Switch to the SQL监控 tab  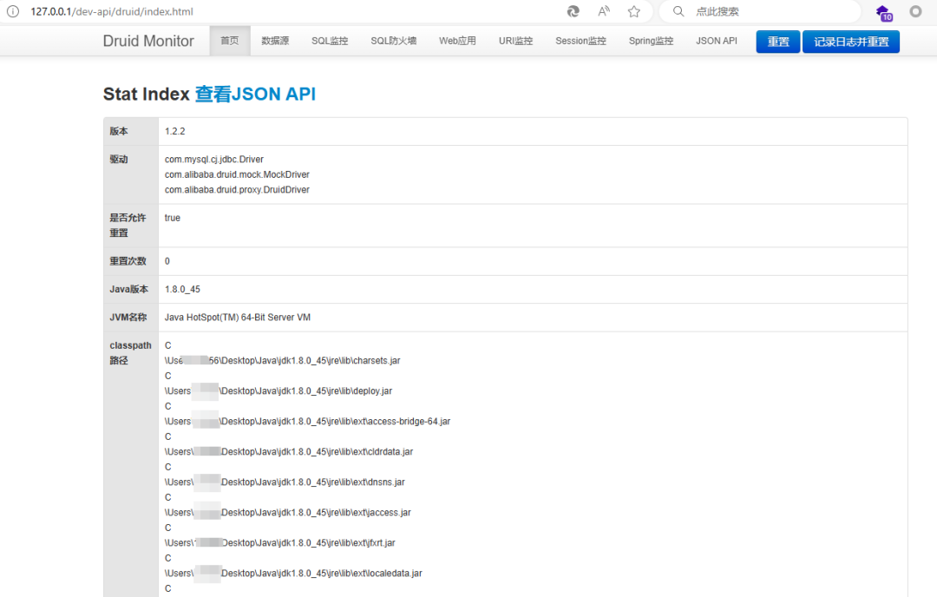330,41
